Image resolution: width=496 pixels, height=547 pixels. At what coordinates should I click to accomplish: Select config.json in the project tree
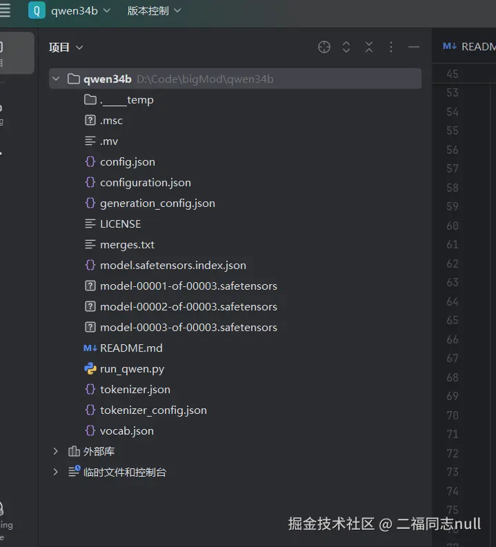tap(127, 161)
